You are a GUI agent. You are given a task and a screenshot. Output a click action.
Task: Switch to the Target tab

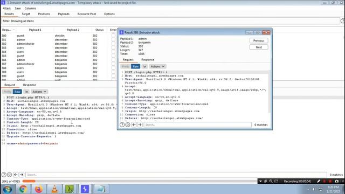tap(26, 14)
